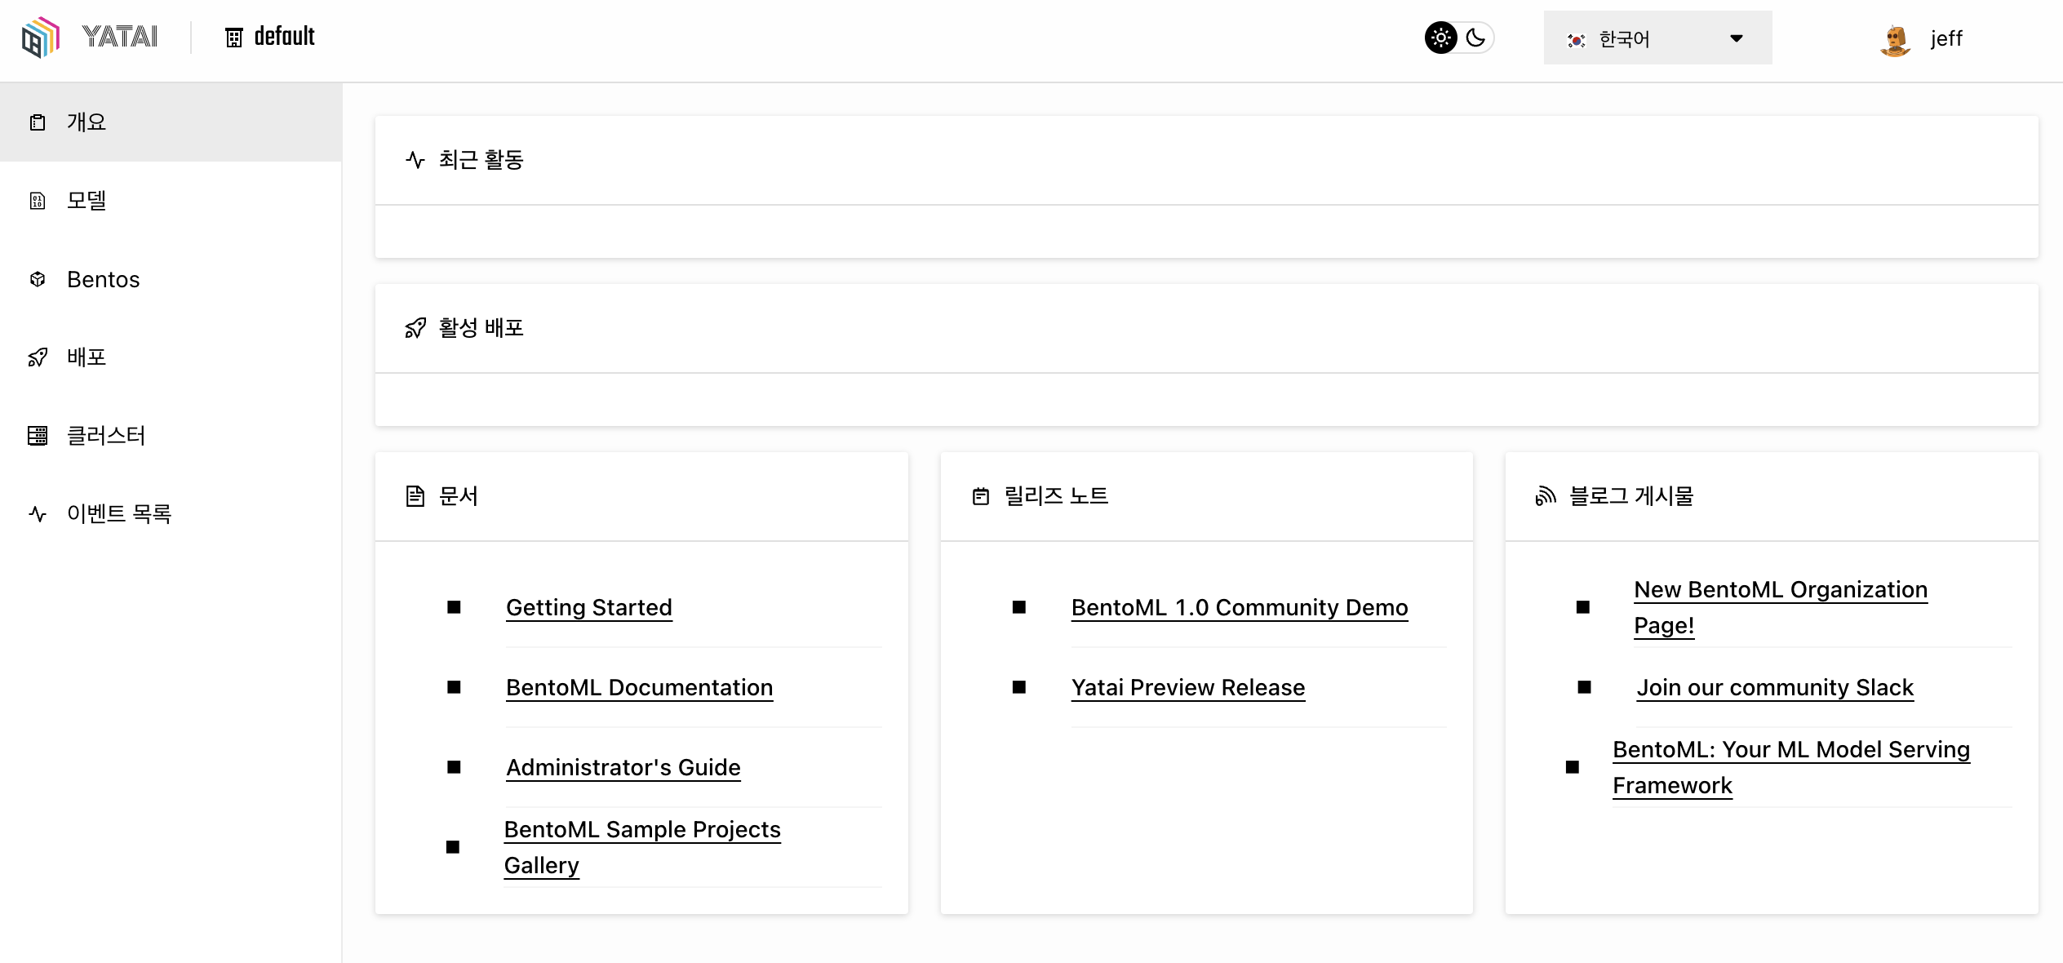Viewport: 2063px width, 963px height.
Task: Go to the Bentos sidebar item
Action: point(104,279)
